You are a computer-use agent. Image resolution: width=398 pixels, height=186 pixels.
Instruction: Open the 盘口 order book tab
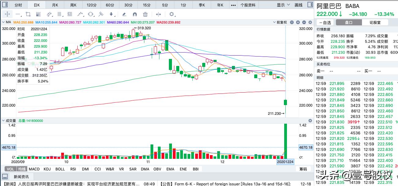click(x=349, y=22)
